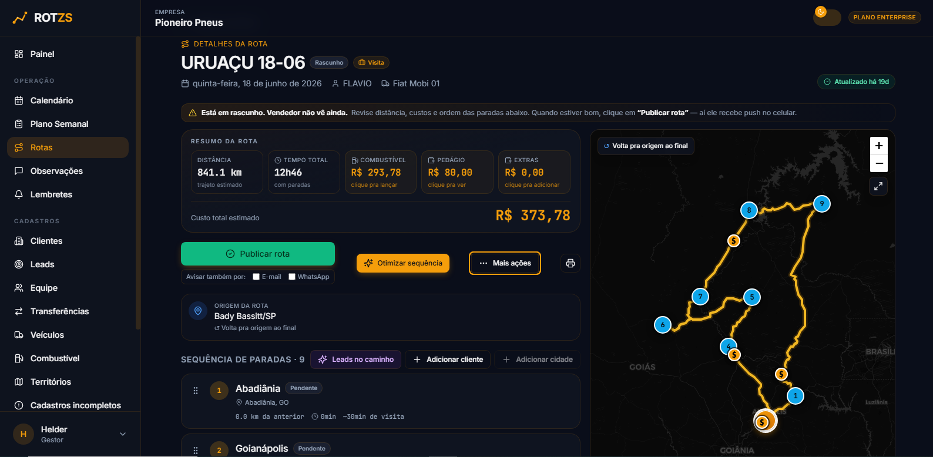Zoom in on the map
Viewport: 933px width, 457px height.
pos(879,146)
